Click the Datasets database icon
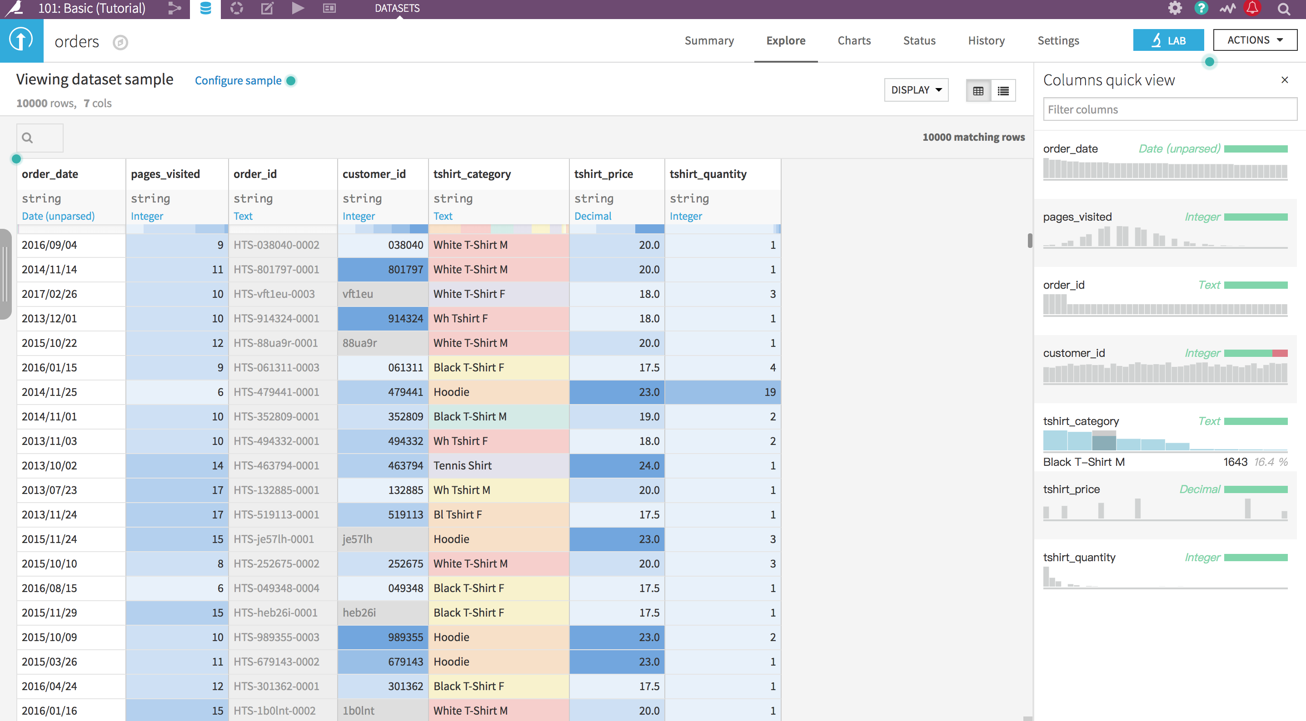The width and height of the screenshot is (1306, 721). (x=205, y=8)
